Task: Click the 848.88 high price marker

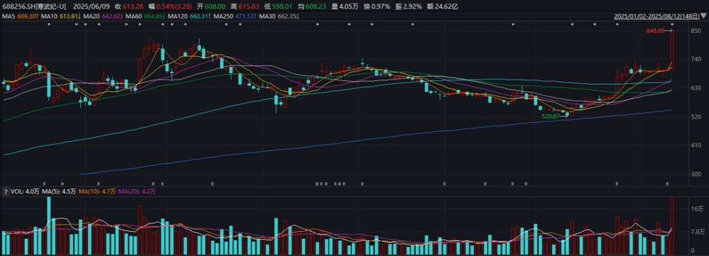Action: [x=656, y=31]
